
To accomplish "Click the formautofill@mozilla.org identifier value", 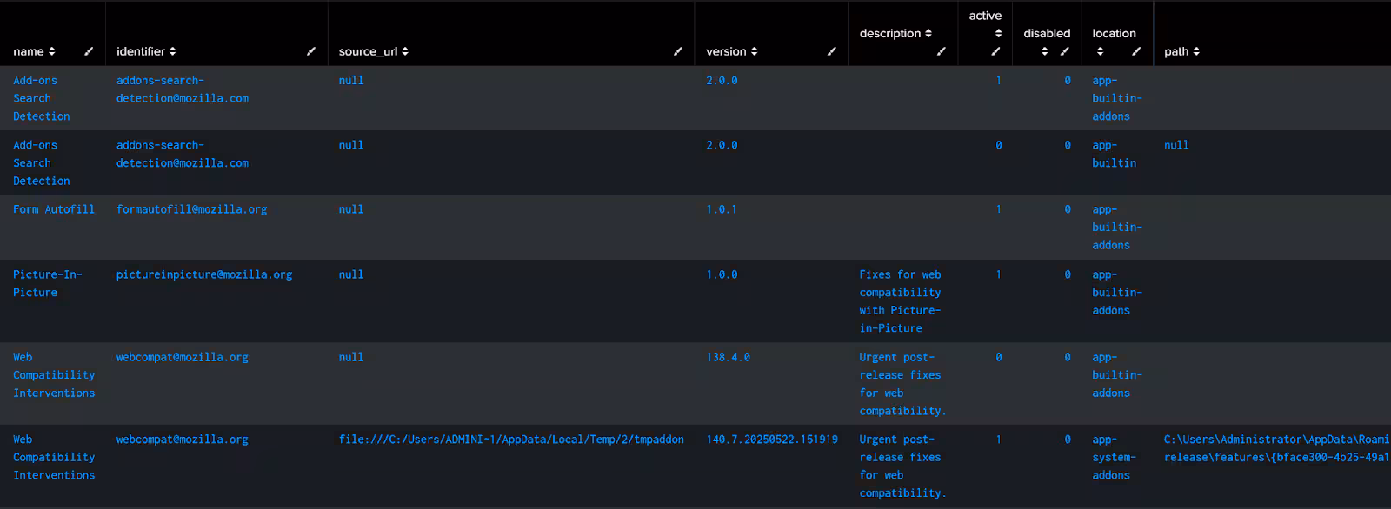I will 191,209.
